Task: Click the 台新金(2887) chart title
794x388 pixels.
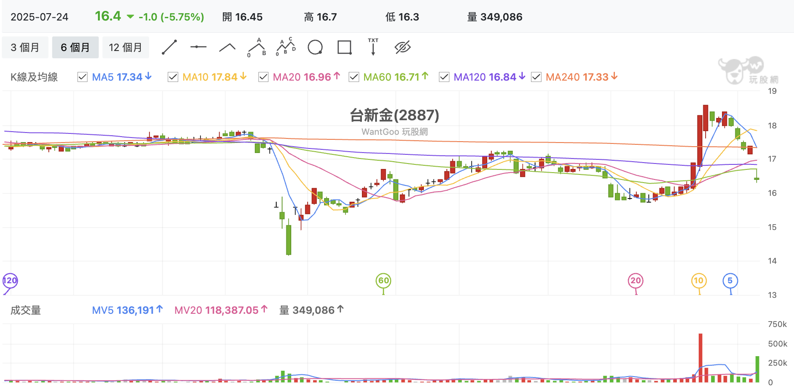Action: point(395,115)
